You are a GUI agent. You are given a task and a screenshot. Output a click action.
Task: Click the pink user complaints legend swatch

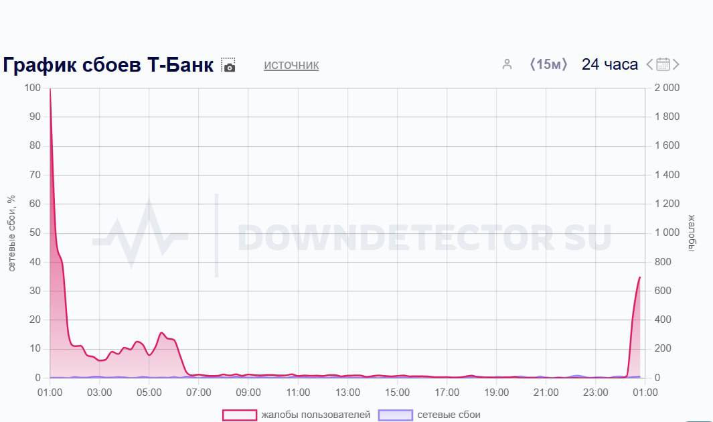[240, 415]
